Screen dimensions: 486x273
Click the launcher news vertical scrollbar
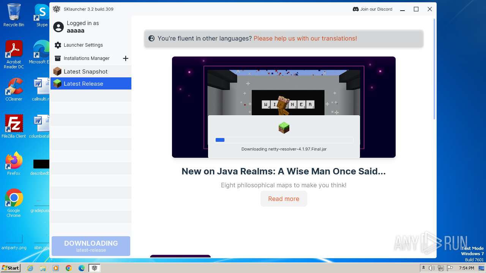click(x=434, y=68)
